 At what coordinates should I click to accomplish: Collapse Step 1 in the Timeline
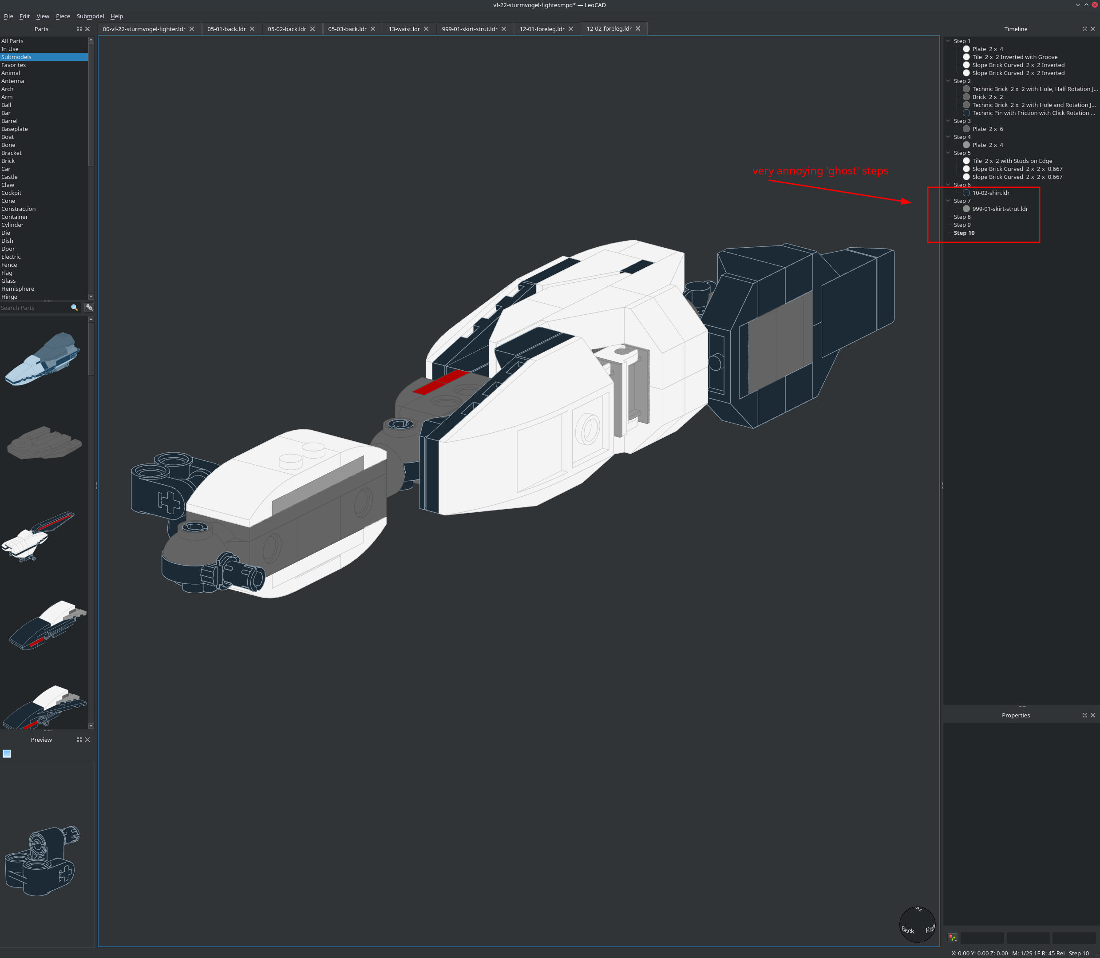pyautogui.click(x=948, y=41)
